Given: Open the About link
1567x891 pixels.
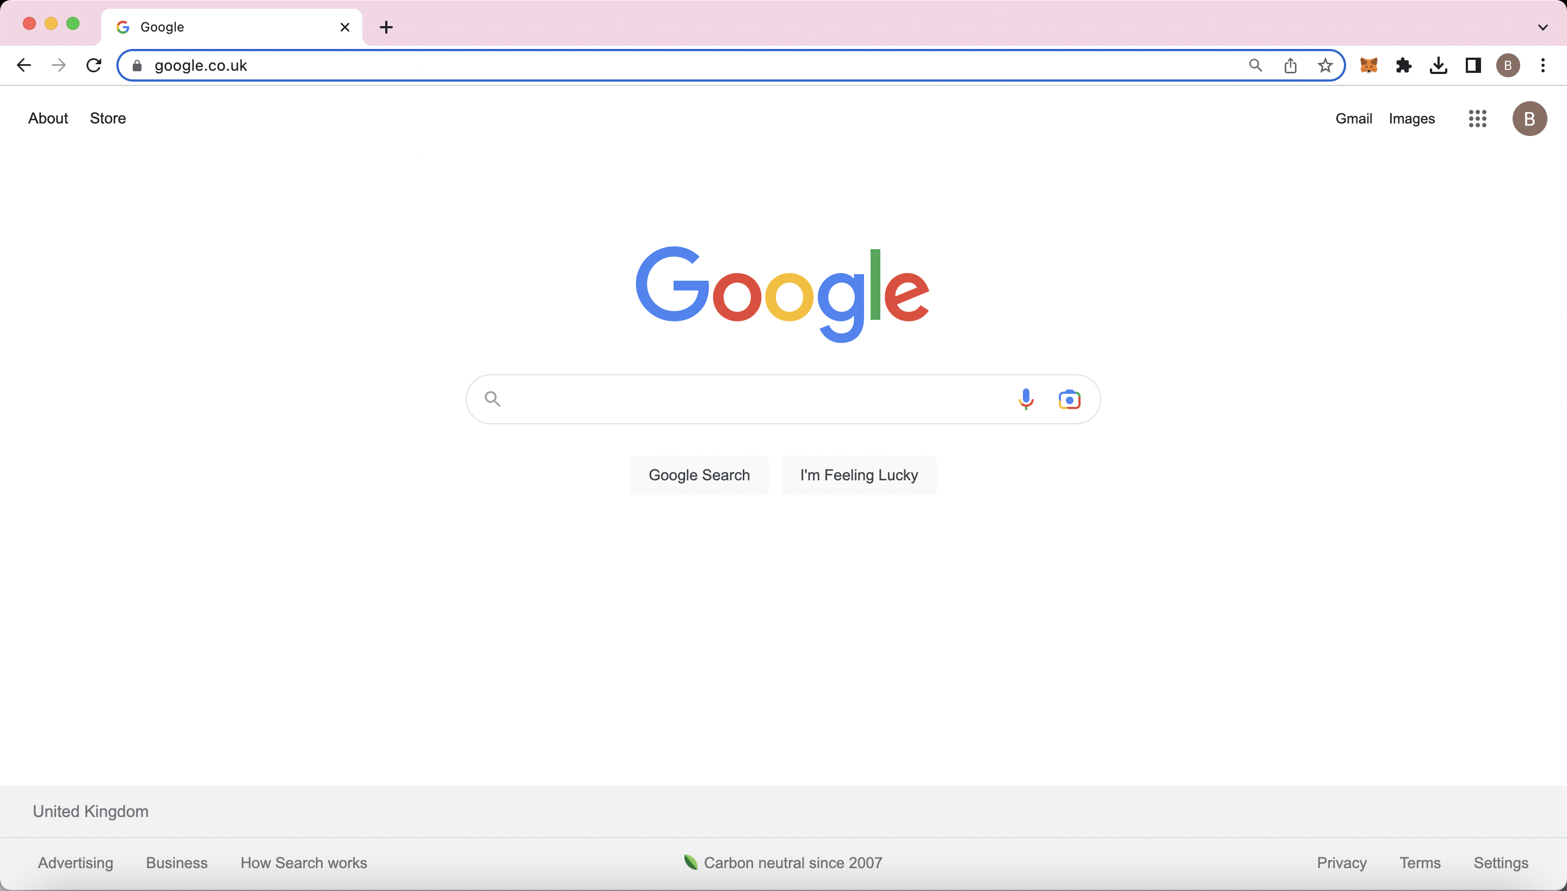Looking at the screenshot, I should [x=48, y=119].
